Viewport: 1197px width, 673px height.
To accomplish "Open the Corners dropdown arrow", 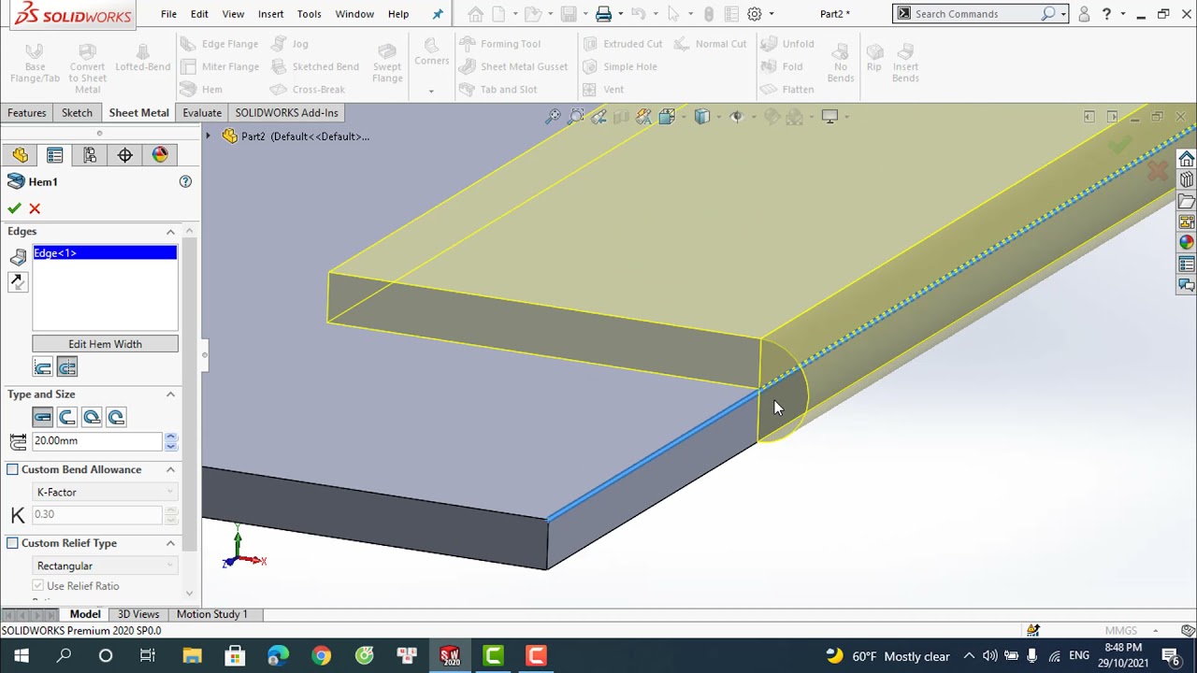I will 431,91.
